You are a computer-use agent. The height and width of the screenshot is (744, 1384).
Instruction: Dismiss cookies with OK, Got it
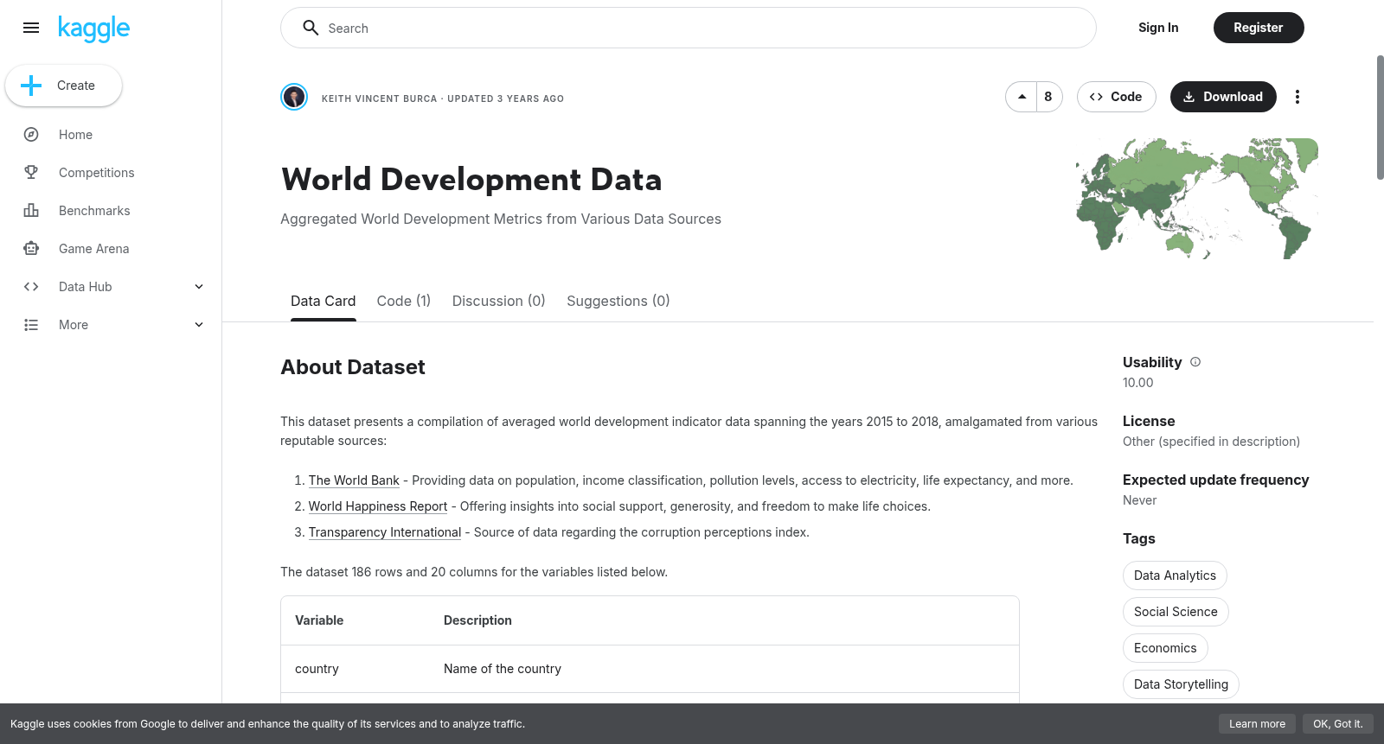pyautogui.click(x=1338, y=724)
